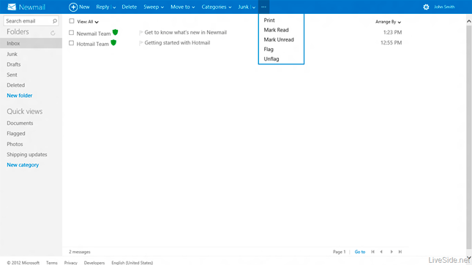Click the Junk toolbar button
This screenshot has width=472, height=265.
pyautogui.click(x=243, y=7)
